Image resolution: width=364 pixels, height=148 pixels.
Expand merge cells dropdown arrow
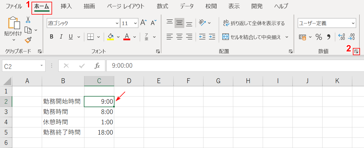pyautogui.click(x=287, y=37)
